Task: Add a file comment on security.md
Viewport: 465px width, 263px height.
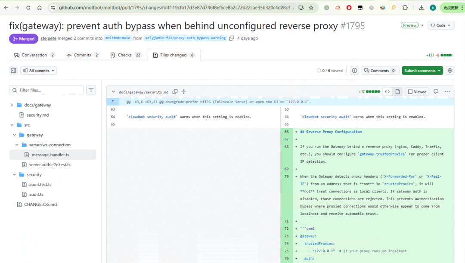Action: point(436,92)
